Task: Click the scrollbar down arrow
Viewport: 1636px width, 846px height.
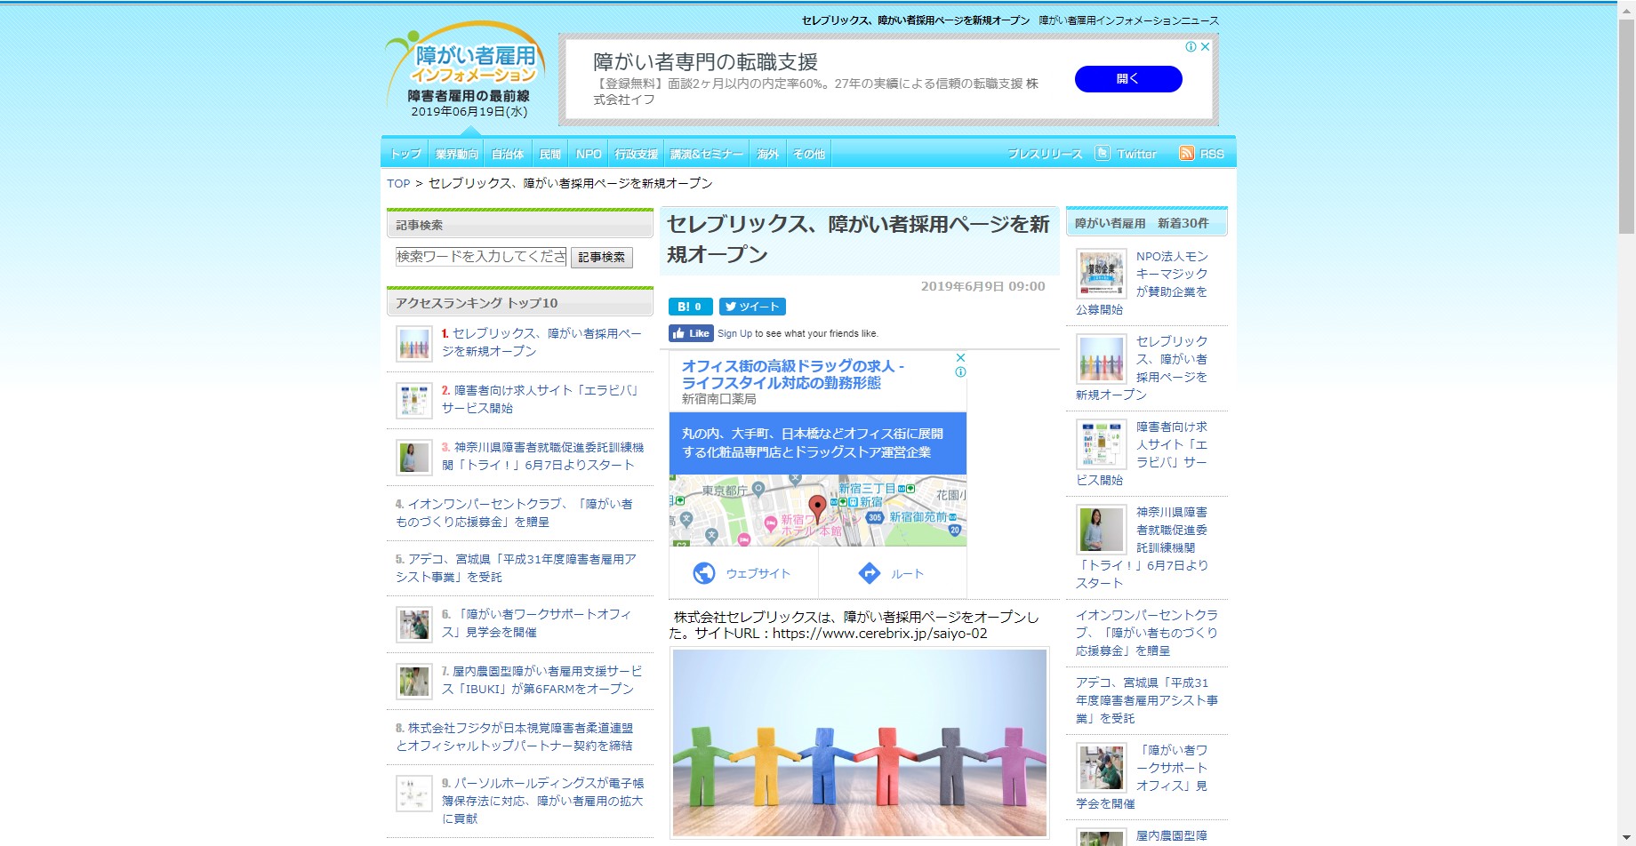Action: [1626, 838]
